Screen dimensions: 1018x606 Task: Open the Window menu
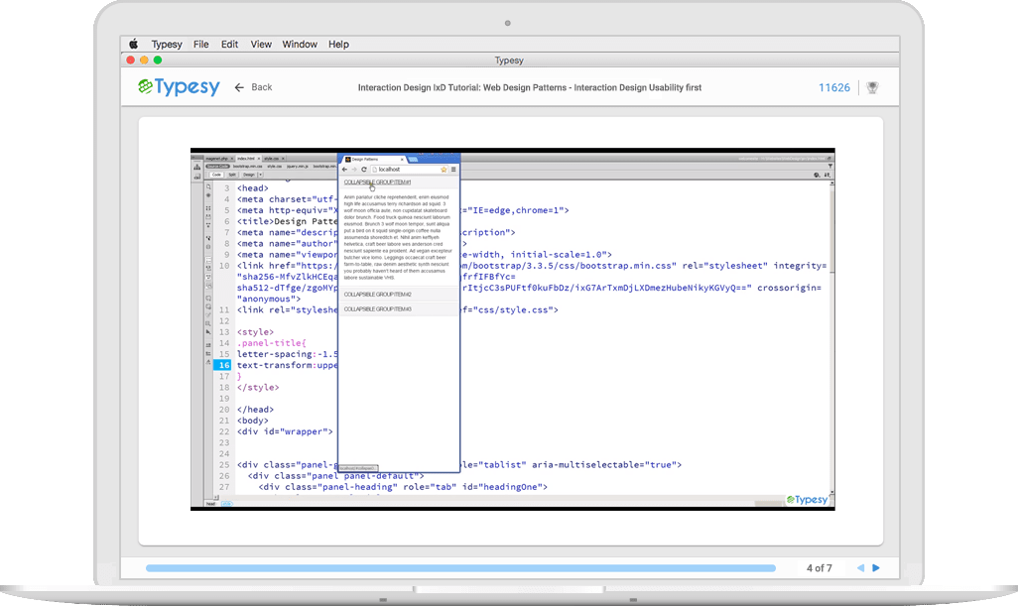coord(300,44)
